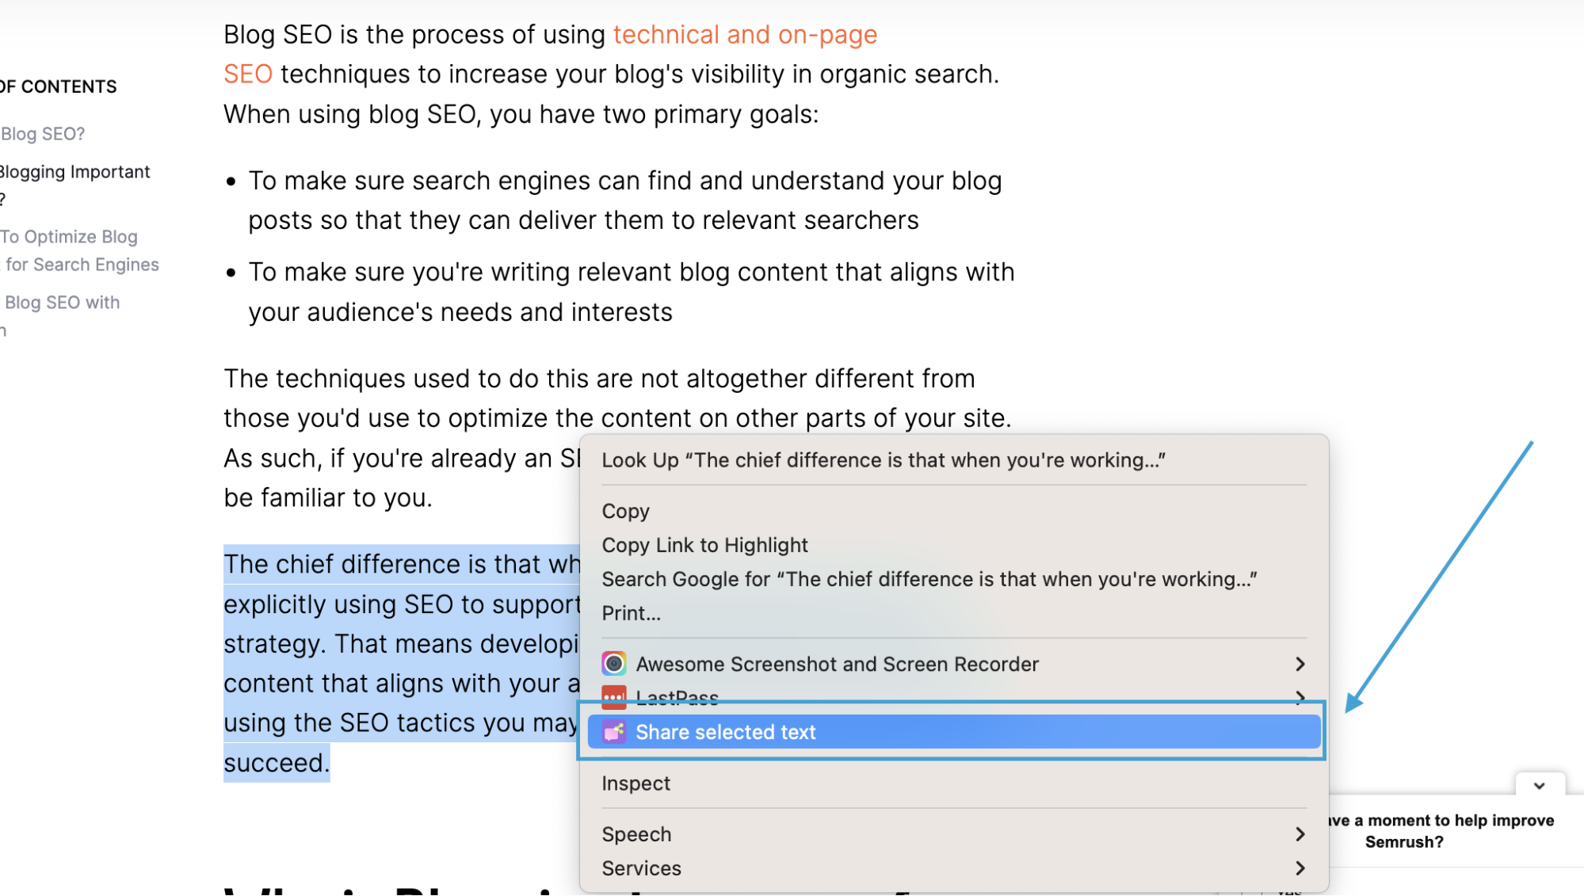The height and width of the screenshot is (896, 1584).
Task: Click the Blog SEO with contents entry
Action: pyautogui.click(x=60, y=302)
